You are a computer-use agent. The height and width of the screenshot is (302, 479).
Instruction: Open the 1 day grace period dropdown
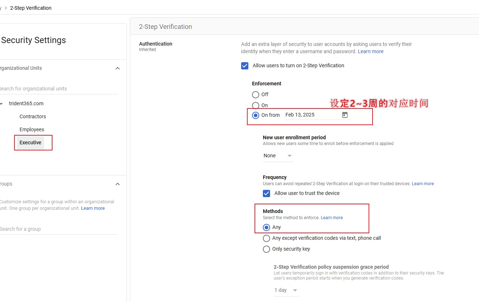[x=286, y=290]
